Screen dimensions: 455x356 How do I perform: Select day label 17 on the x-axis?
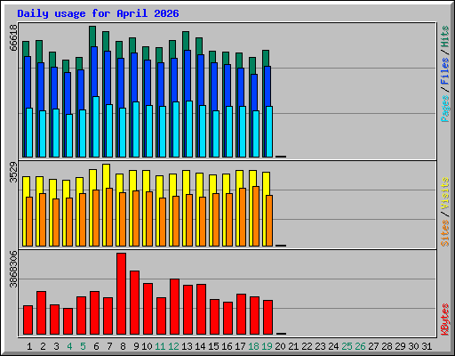240,346
